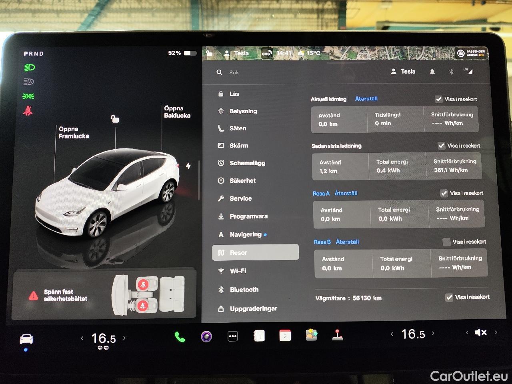Select the Resor menu item
This screenshot has height=384, width=512.
tap(255, 252)
